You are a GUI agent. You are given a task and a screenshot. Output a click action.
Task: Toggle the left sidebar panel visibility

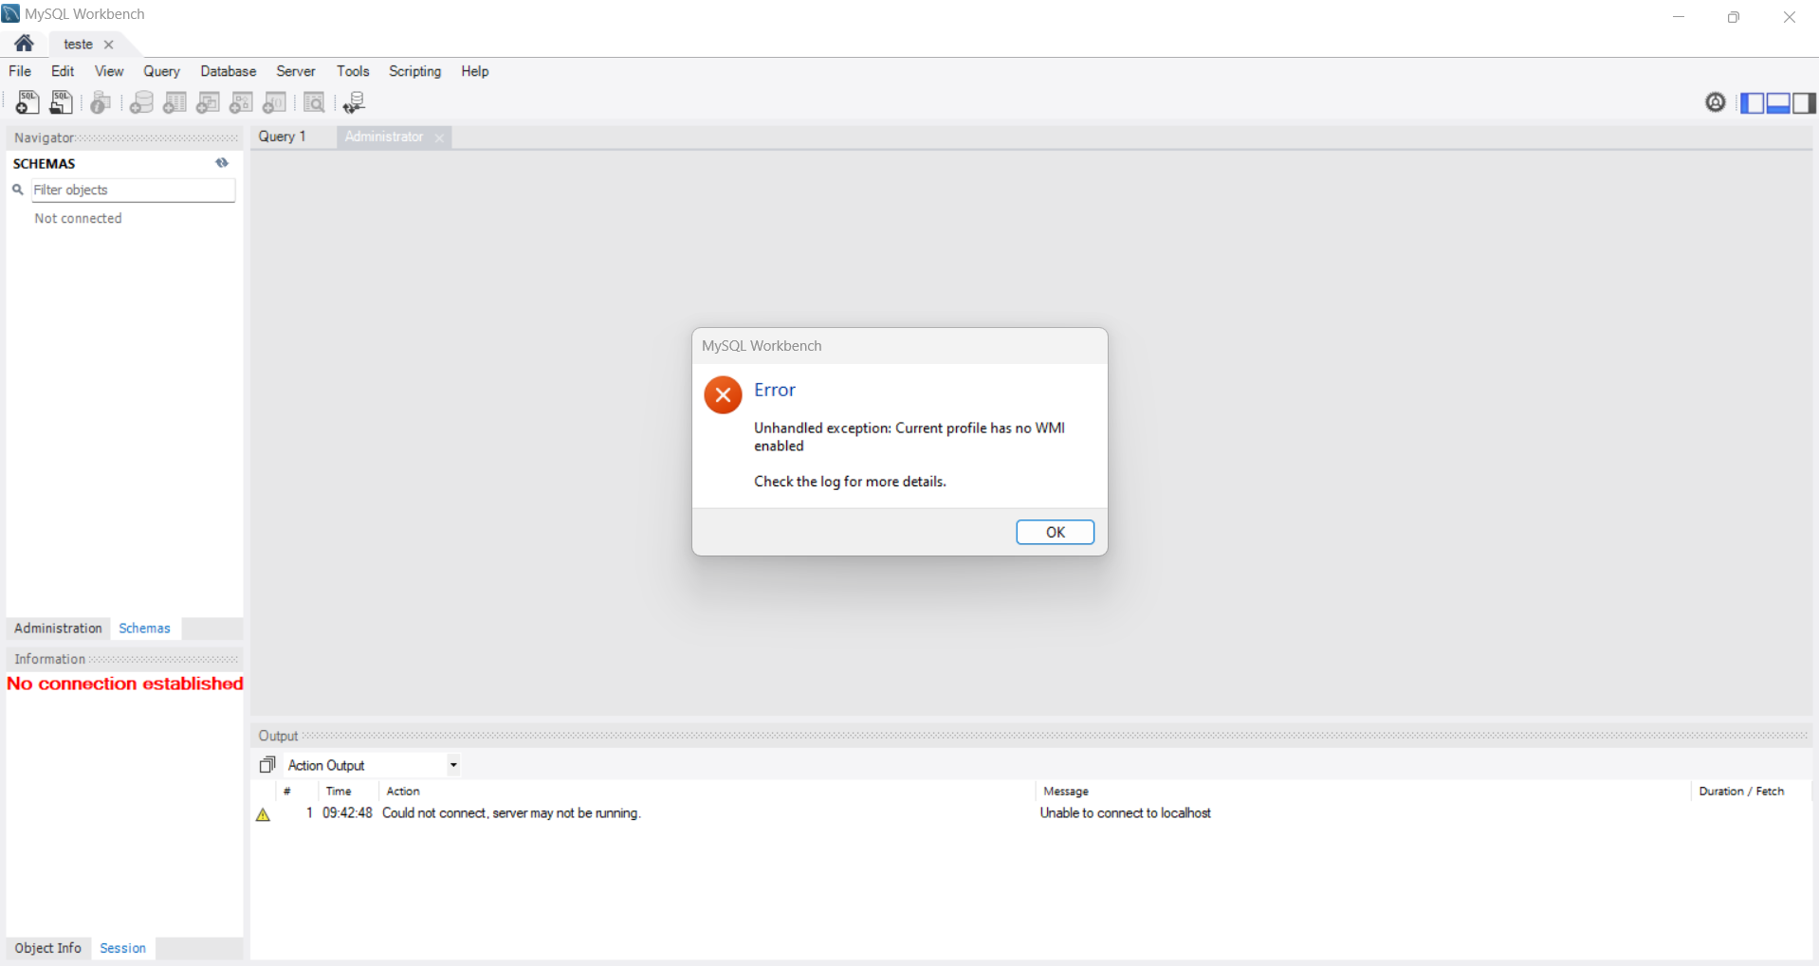(1753, 102)
